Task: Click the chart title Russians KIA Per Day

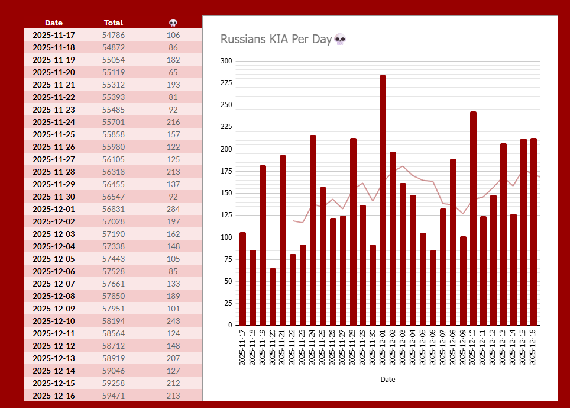Action: pos(276,40)
